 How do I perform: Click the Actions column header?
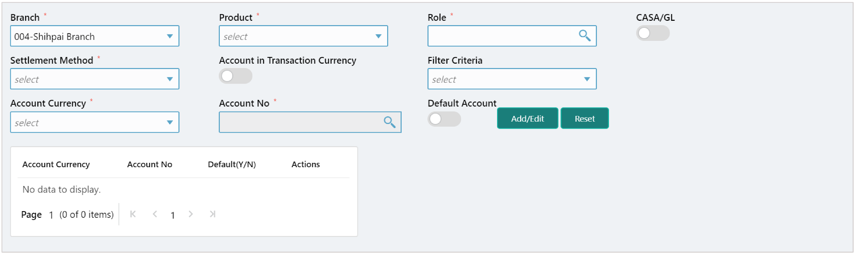click(x=305, y=165)
